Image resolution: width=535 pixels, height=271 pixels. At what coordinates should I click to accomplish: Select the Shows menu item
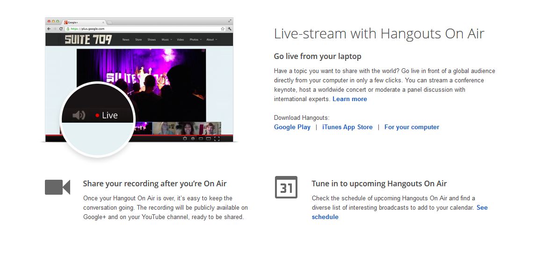coord(152,40)
